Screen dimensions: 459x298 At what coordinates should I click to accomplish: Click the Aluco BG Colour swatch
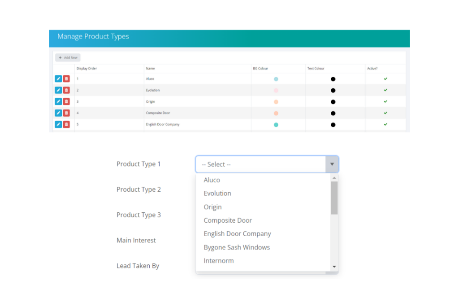276,79
